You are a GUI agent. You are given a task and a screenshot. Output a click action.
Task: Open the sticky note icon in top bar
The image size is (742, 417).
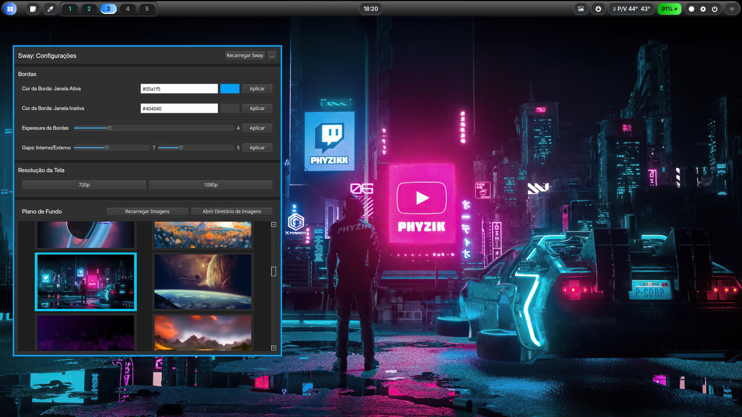[33, 9]
